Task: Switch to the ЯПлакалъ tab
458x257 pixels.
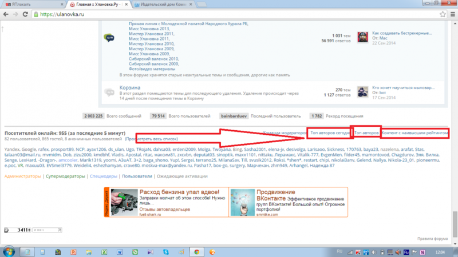Action: click(x=33, y=5)
